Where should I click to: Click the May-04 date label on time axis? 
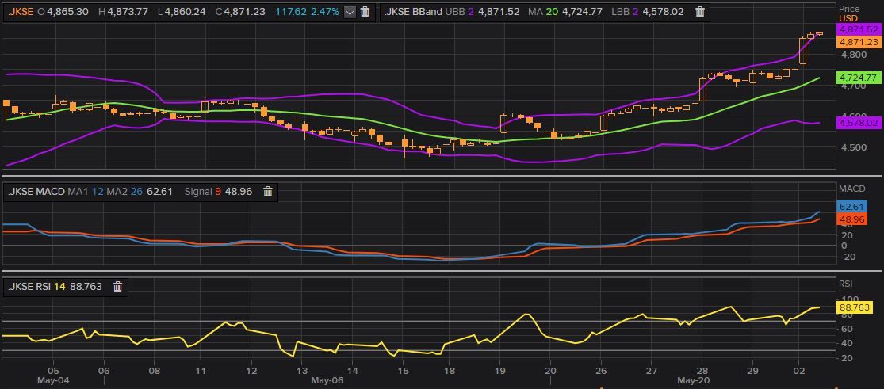click(x=54, y=380)
